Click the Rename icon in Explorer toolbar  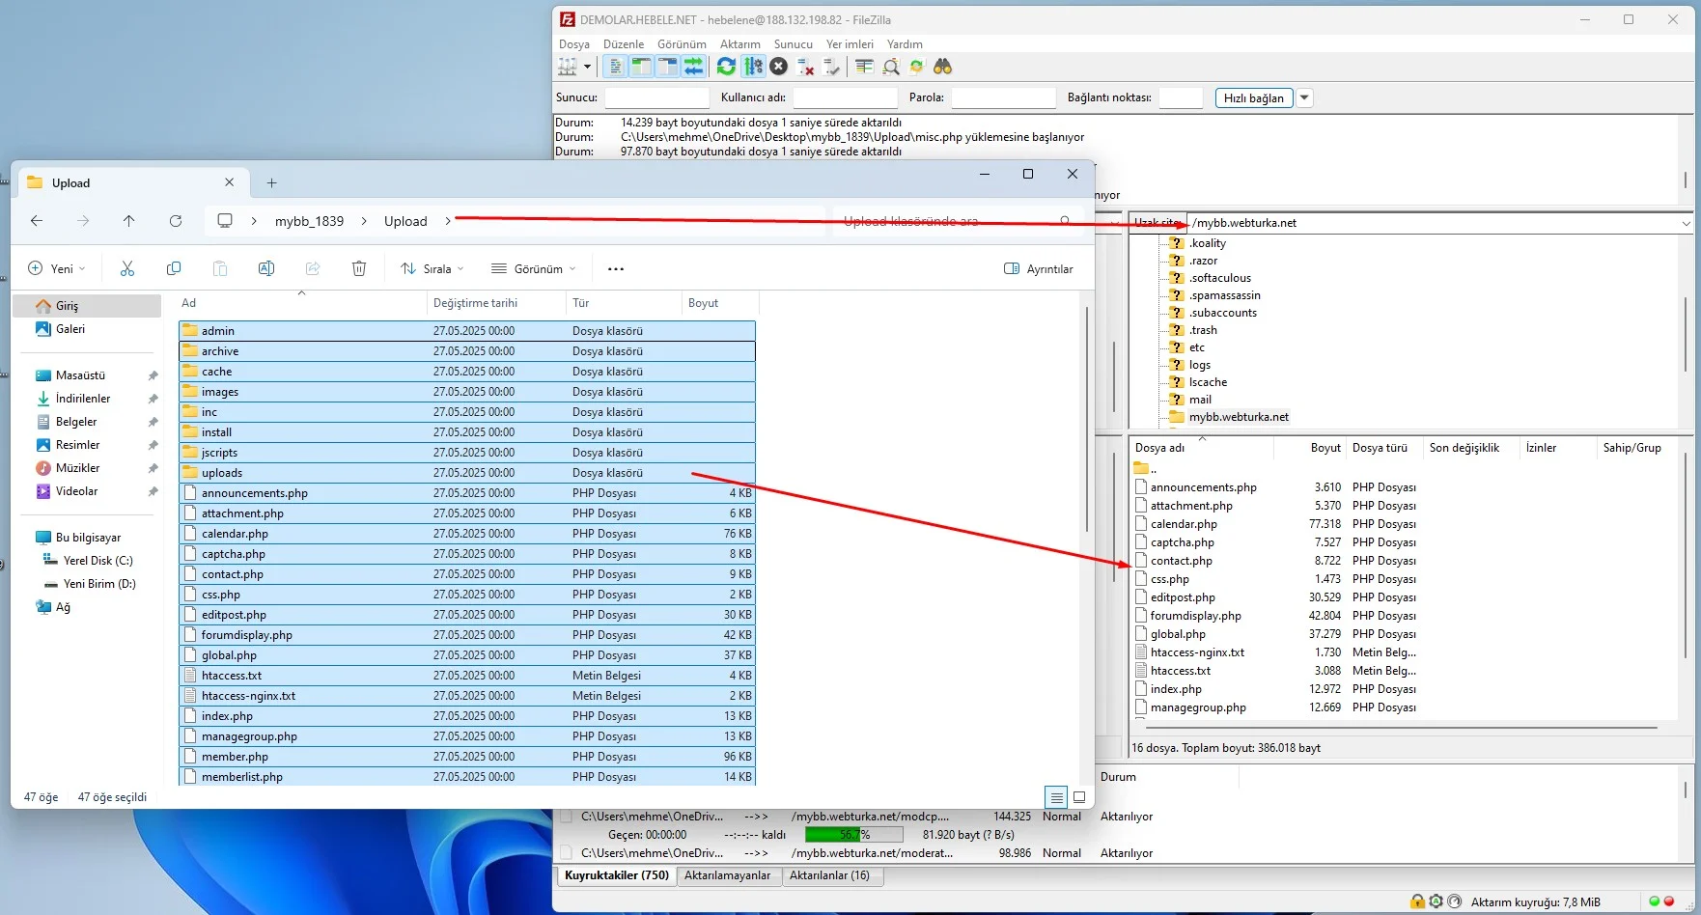tap(266, 268)
